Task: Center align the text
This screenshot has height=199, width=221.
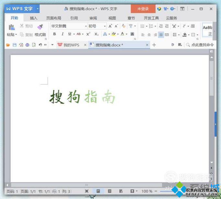Action: click(149, 35)
